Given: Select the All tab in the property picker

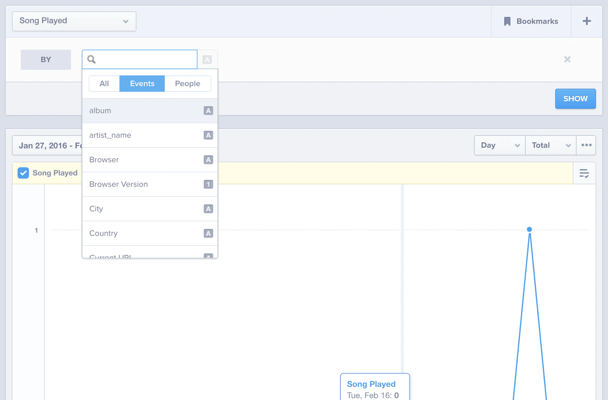Looking at the screenshot, I should (104, 83).
